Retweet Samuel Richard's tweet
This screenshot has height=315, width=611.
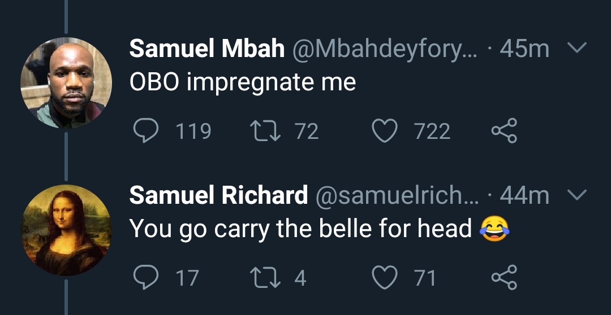click(x=265, y=278)
